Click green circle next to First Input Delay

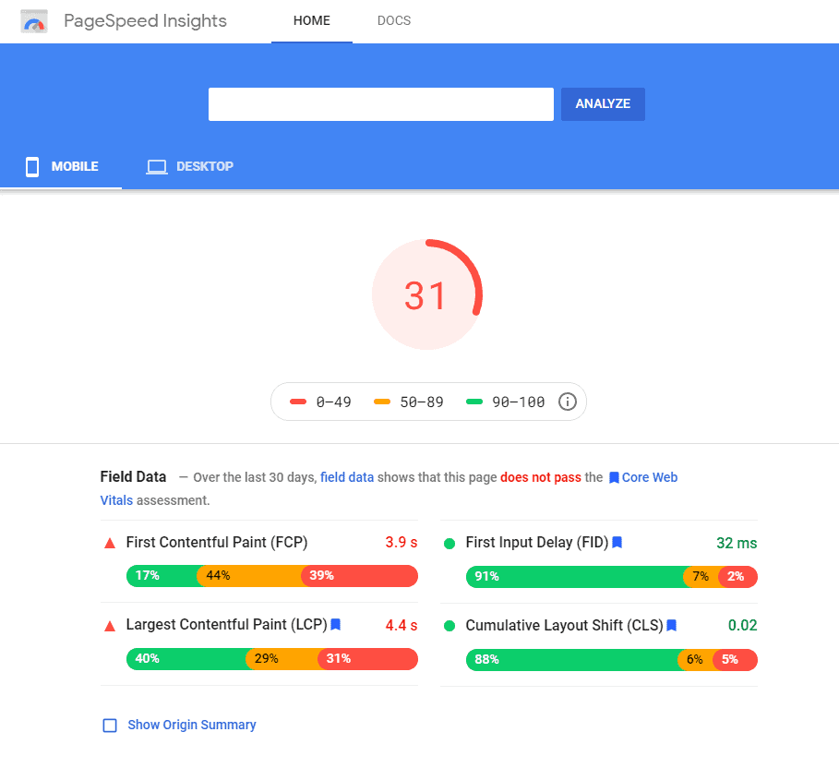click(449, 544)
